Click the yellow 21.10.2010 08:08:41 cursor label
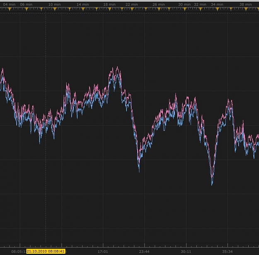 (x=46, y=251)
